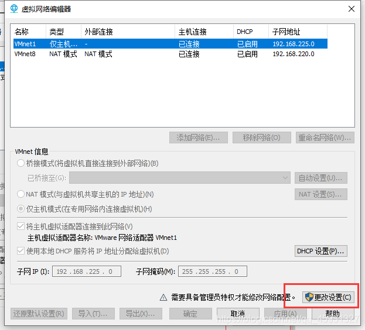Click 重命名网络(W) button

325,137
